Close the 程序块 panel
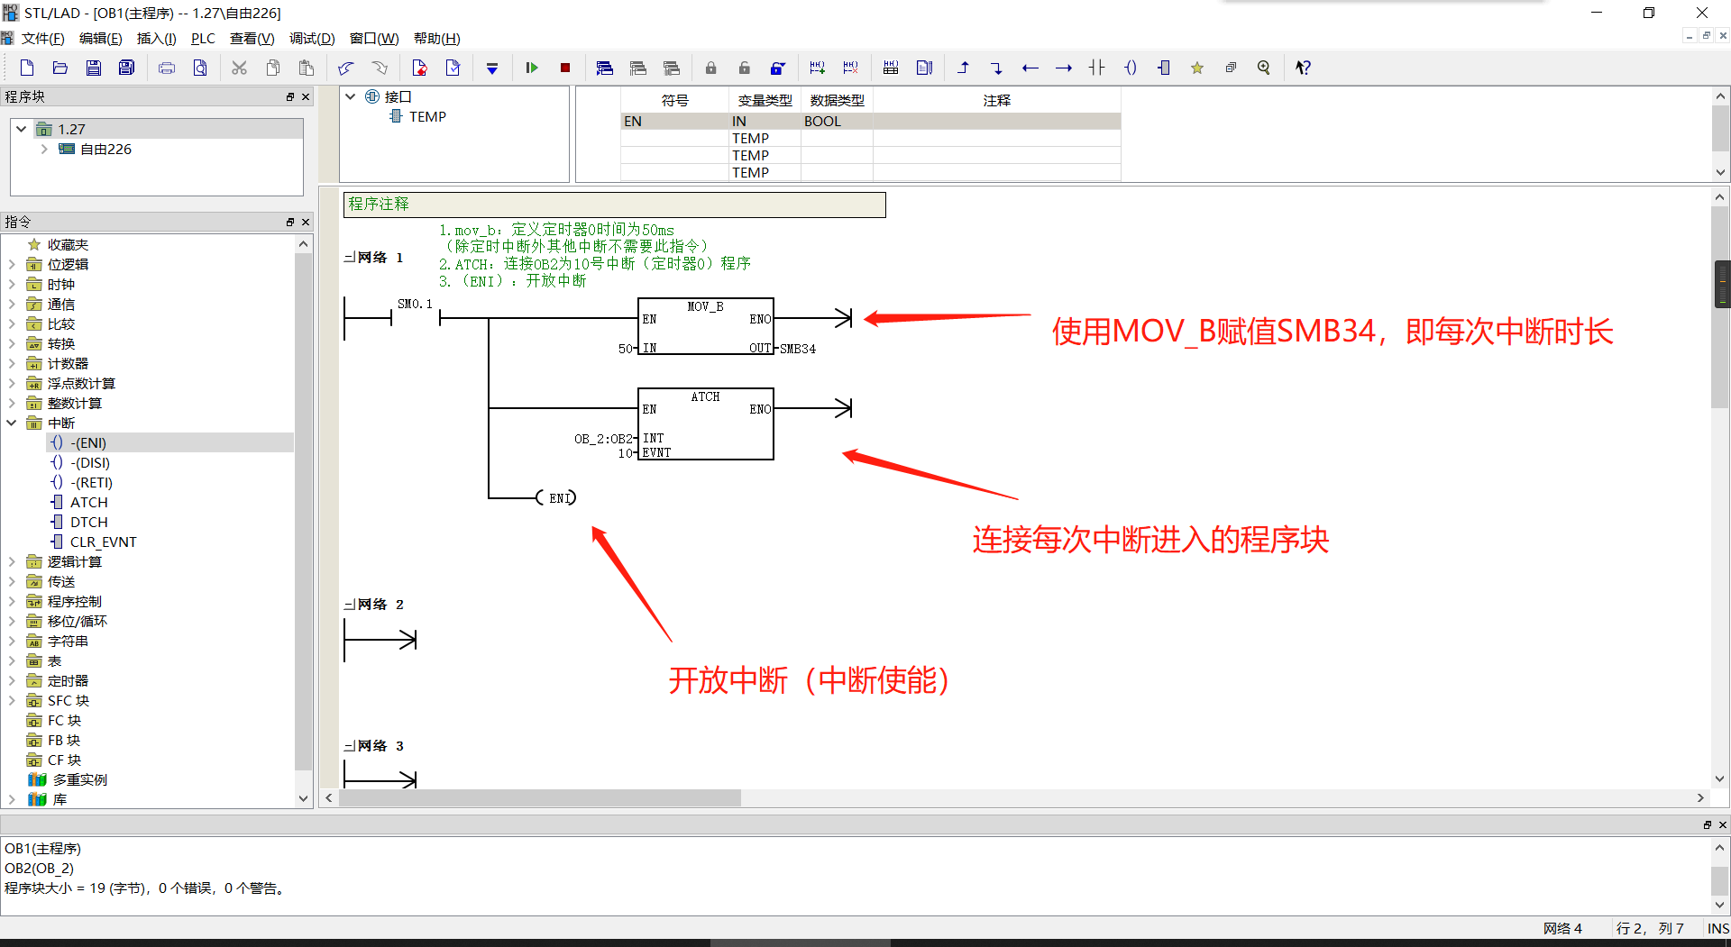The width and height of the screenshot is (1731, 947). pos(306,96)
